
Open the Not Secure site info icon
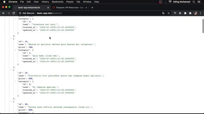[20, 13]
